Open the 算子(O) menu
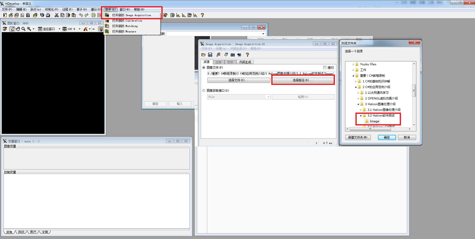 [x=82, y=9]
